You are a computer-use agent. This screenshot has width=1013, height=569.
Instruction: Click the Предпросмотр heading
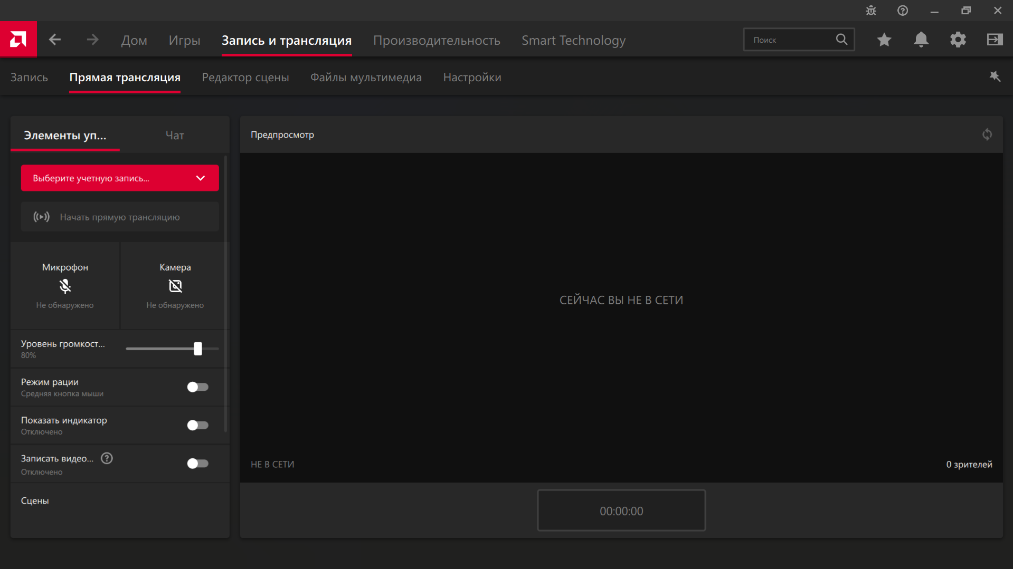click(x=282, y=134)
